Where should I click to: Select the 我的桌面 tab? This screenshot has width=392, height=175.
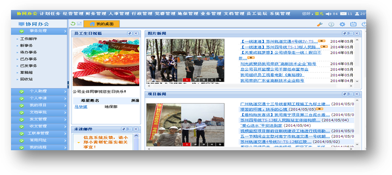pos(101,24)
